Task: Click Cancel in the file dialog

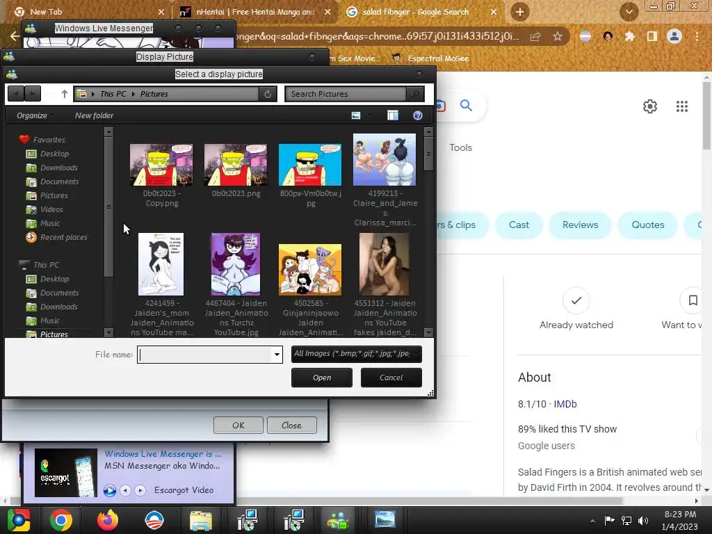Action: point(391,378)
